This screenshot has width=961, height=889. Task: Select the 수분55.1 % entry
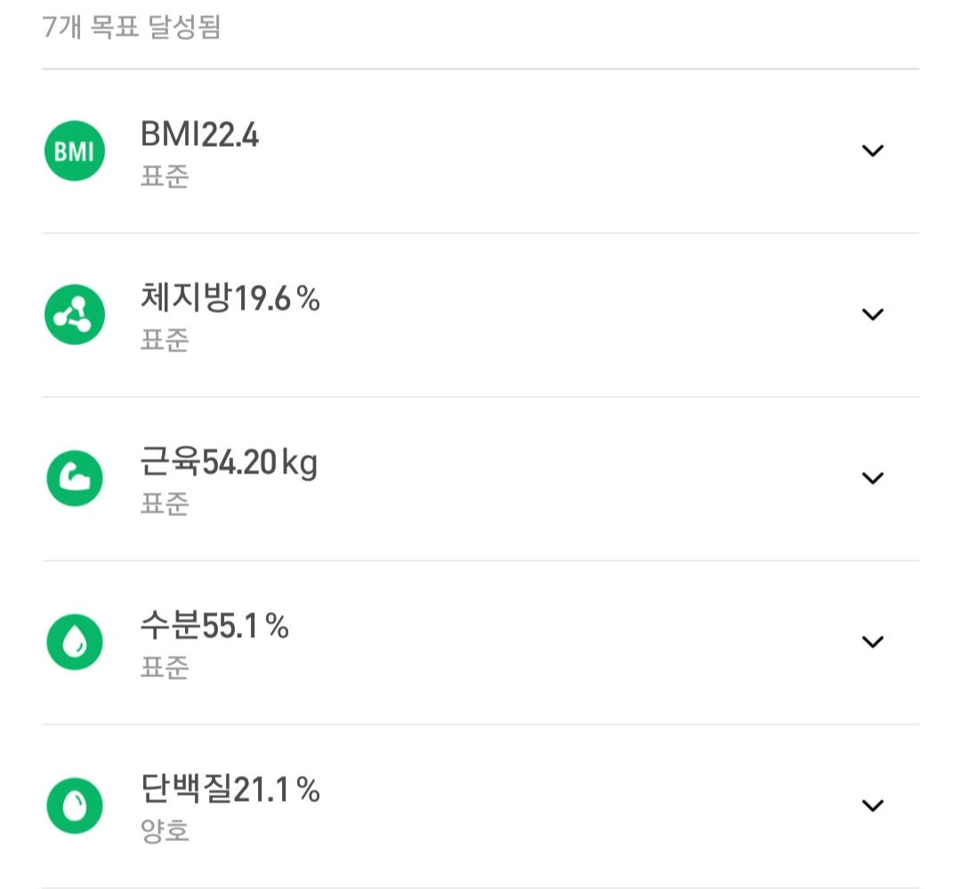(214, 626)
